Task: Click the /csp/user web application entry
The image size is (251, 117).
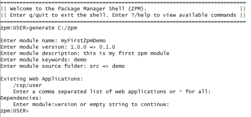Action: point(27,85)
